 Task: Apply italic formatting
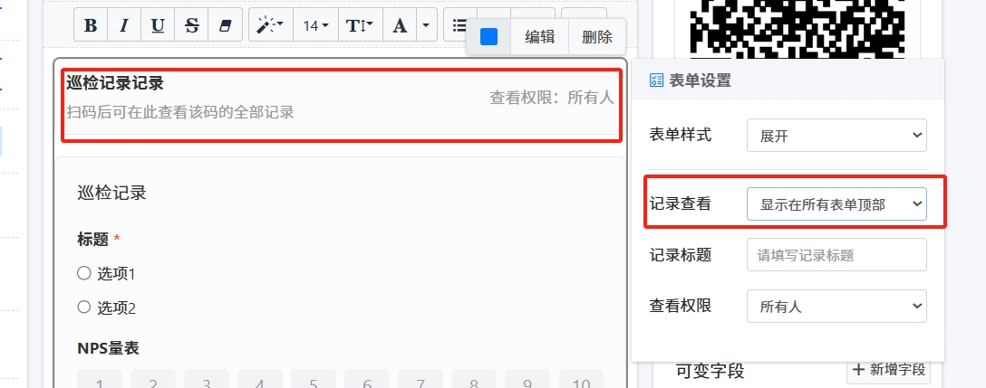click(124, 25)
